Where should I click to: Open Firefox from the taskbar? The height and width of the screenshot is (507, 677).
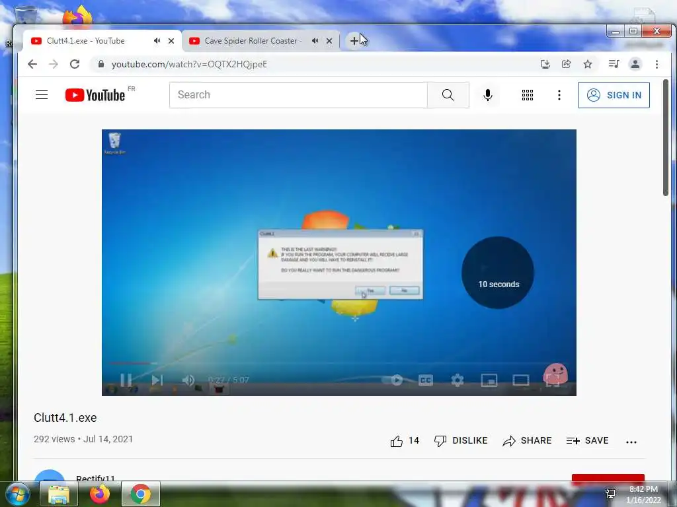99,494
